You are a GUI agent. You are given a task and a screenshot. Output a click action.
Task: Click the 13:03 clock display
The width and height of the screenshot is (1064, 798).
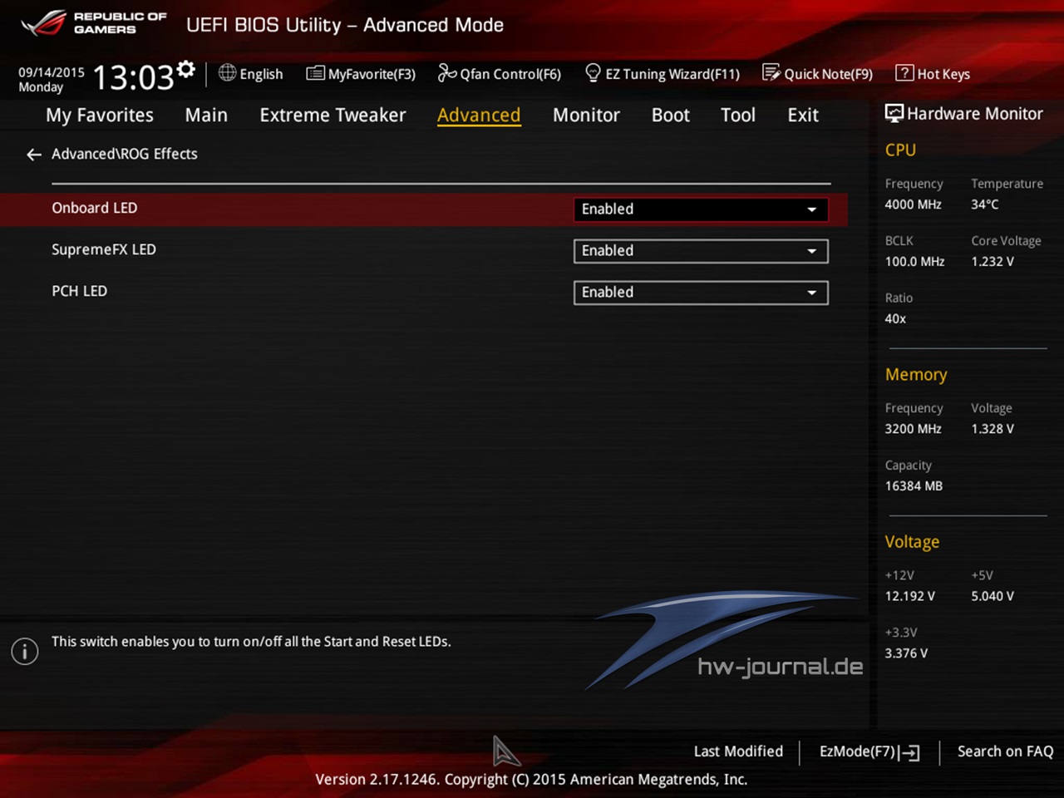pyautogui.click(x=133, y=78)
